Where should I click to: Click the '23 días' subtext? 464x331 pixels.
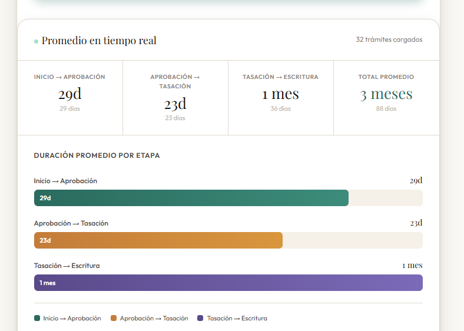coord(175,118)
